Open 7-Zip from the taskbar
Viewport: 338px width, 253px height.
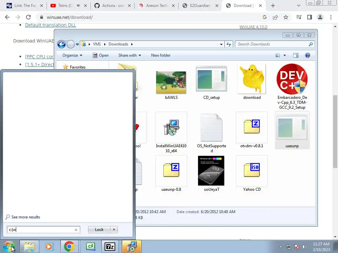pyautogui.click(x=110, y=246)
